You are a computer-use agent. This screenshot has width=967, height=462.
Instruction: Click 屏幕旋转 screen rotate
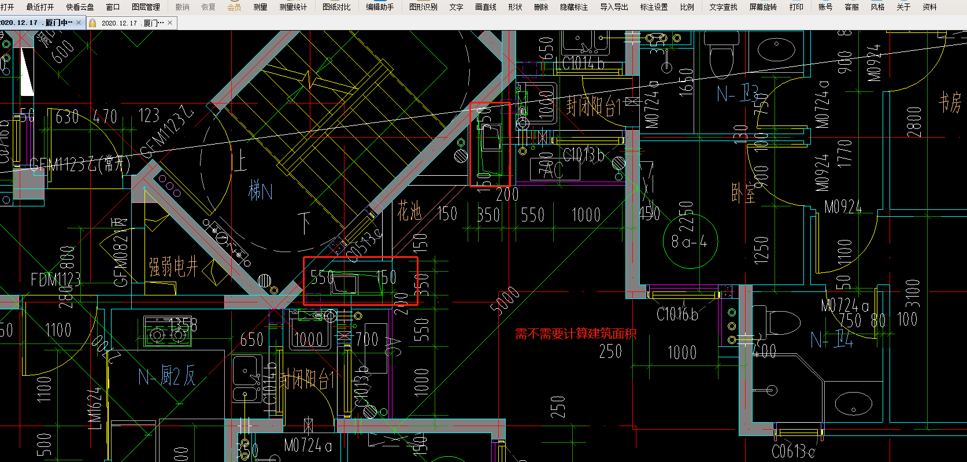tap(763, 7)
